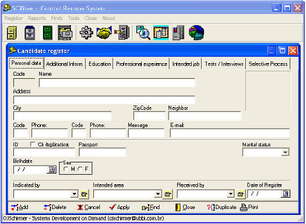Screen dimensions: 306x224
Task: Expand the Marital status dropdown
Action: (x=285, y=152)
